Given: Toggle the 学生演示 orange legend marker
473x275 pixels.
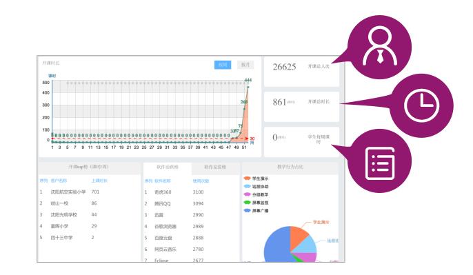Looking at the screenshot, I should [x=248, y=179].
